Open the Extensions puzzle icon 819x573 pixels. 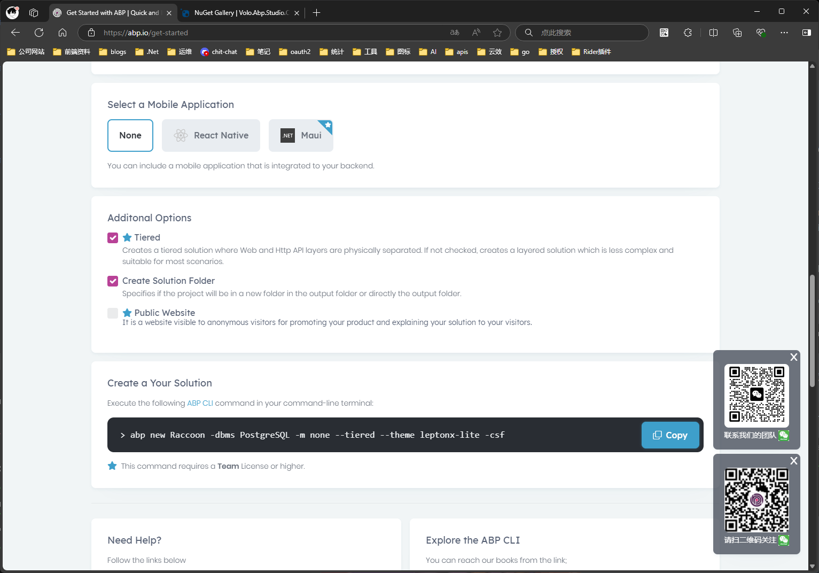(x=688, y=33)
